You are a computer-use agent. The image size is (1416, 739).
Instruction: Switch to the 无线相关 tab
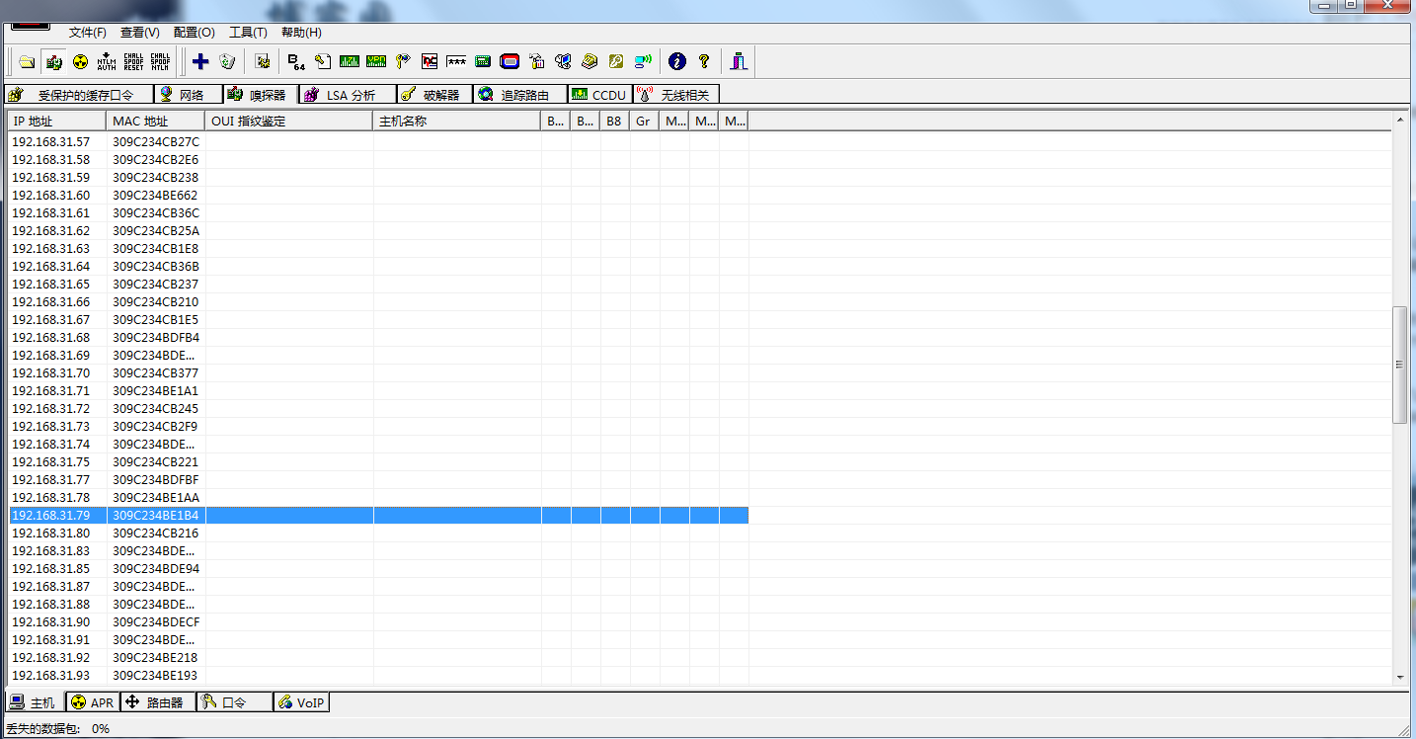tap(676, 95)
